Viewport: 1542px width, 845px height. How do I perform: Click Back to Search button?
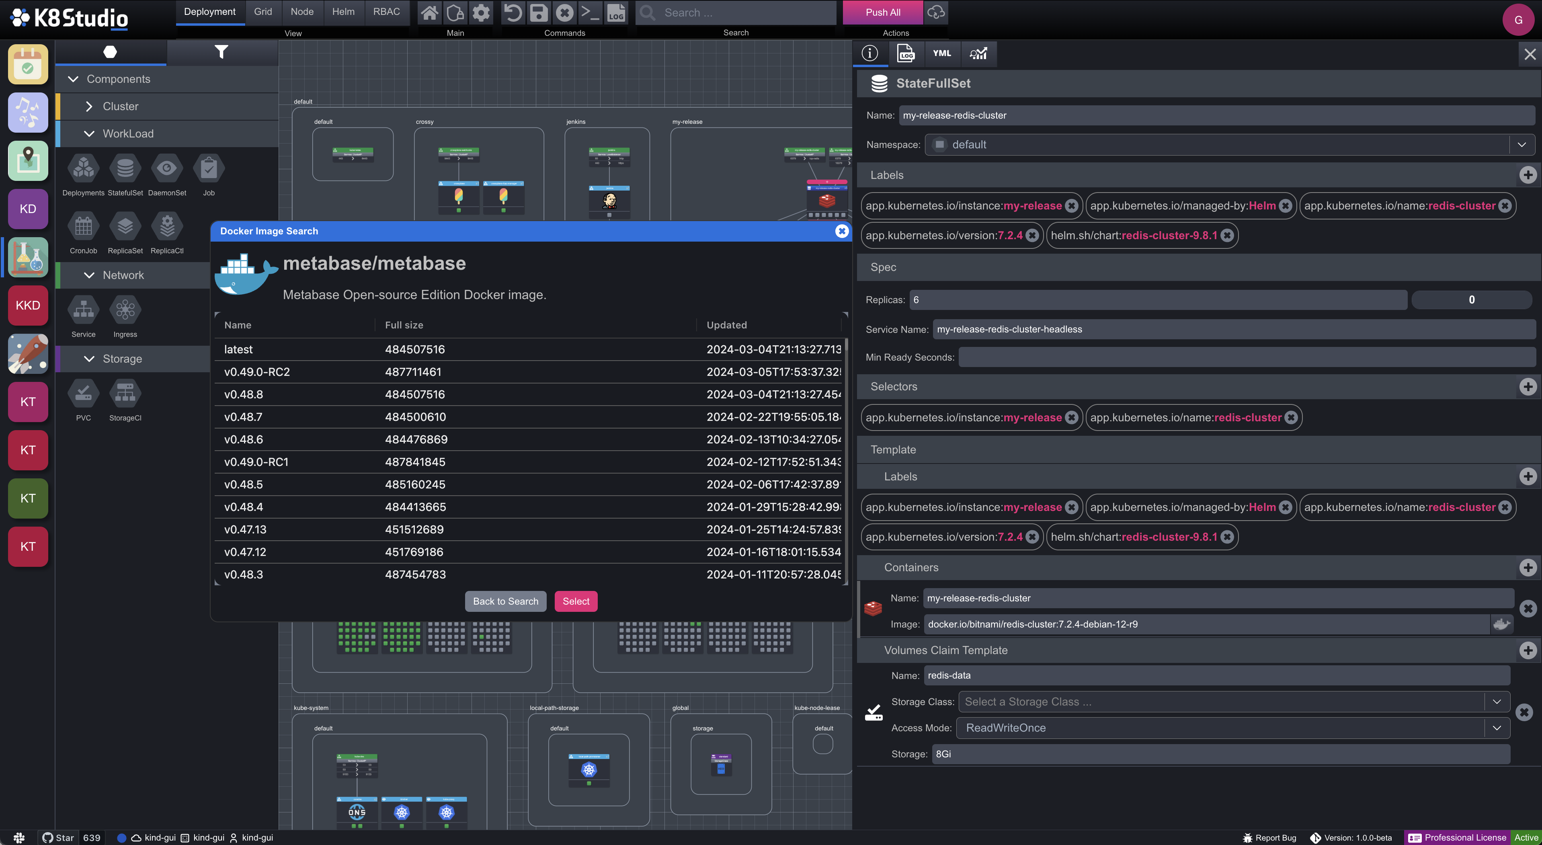(505, 601)
